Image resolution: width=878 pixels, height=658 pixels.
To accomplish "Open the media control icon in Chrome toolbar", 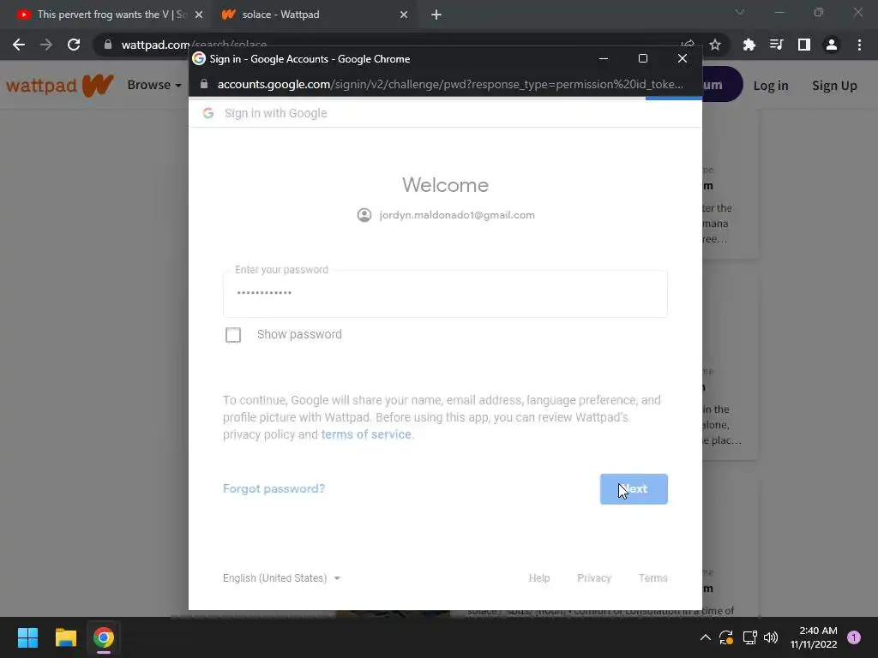I will click(x=776, y=45).
